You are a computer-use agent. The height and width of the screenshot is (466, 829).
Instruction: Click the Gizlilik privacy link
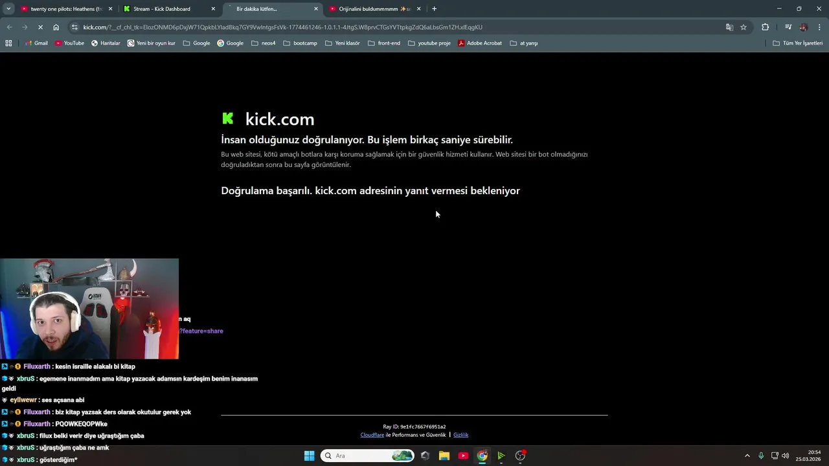pyautogui.click(x=460, y=435)
